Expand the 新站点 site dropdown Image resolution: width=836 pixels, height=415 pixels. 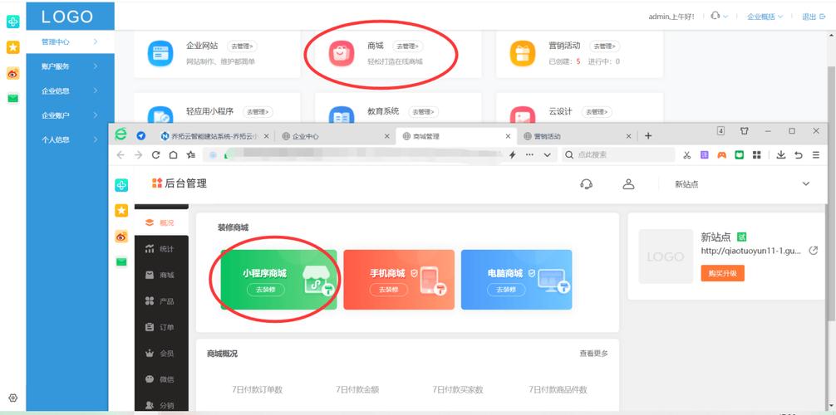pos(805,183)
